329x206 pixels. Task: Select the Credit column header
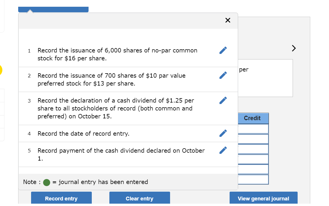pos(253,118)
